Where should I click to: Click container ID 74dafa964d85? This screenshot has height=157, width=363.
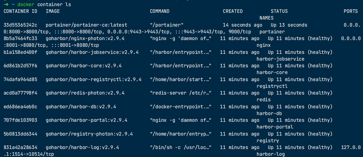20,79
